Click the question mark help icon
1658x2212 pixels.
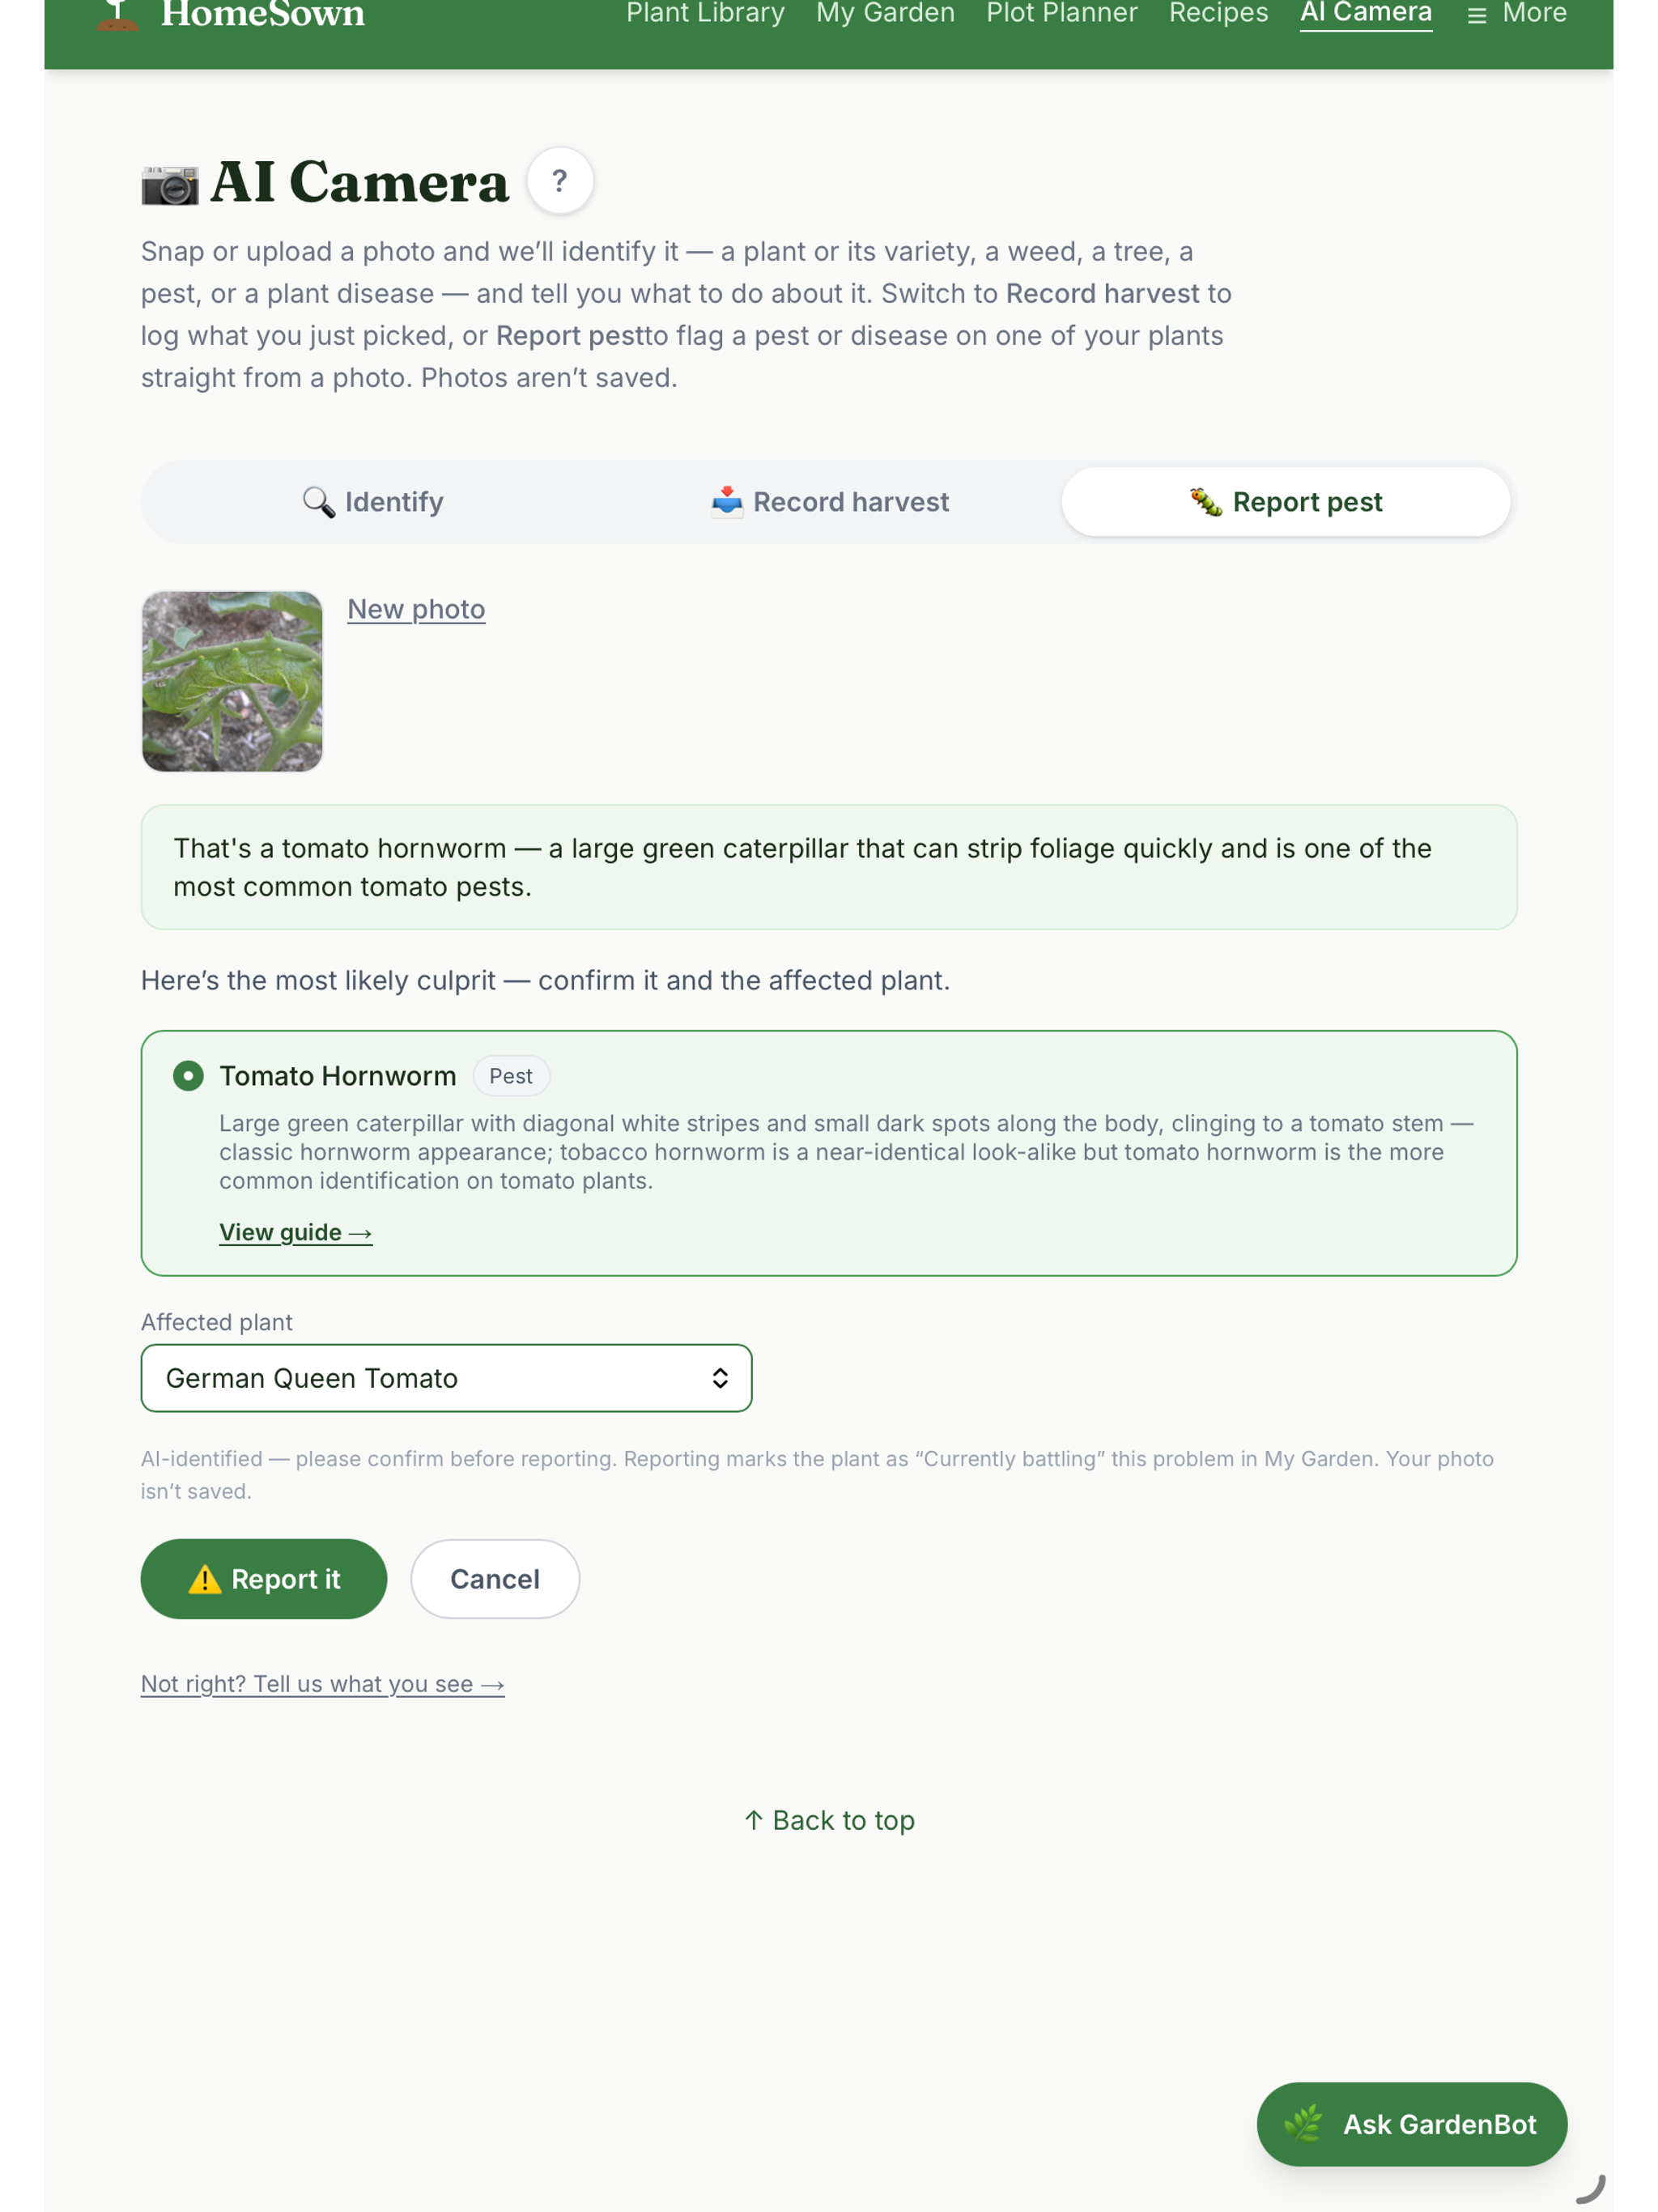(x=560, y=181)
